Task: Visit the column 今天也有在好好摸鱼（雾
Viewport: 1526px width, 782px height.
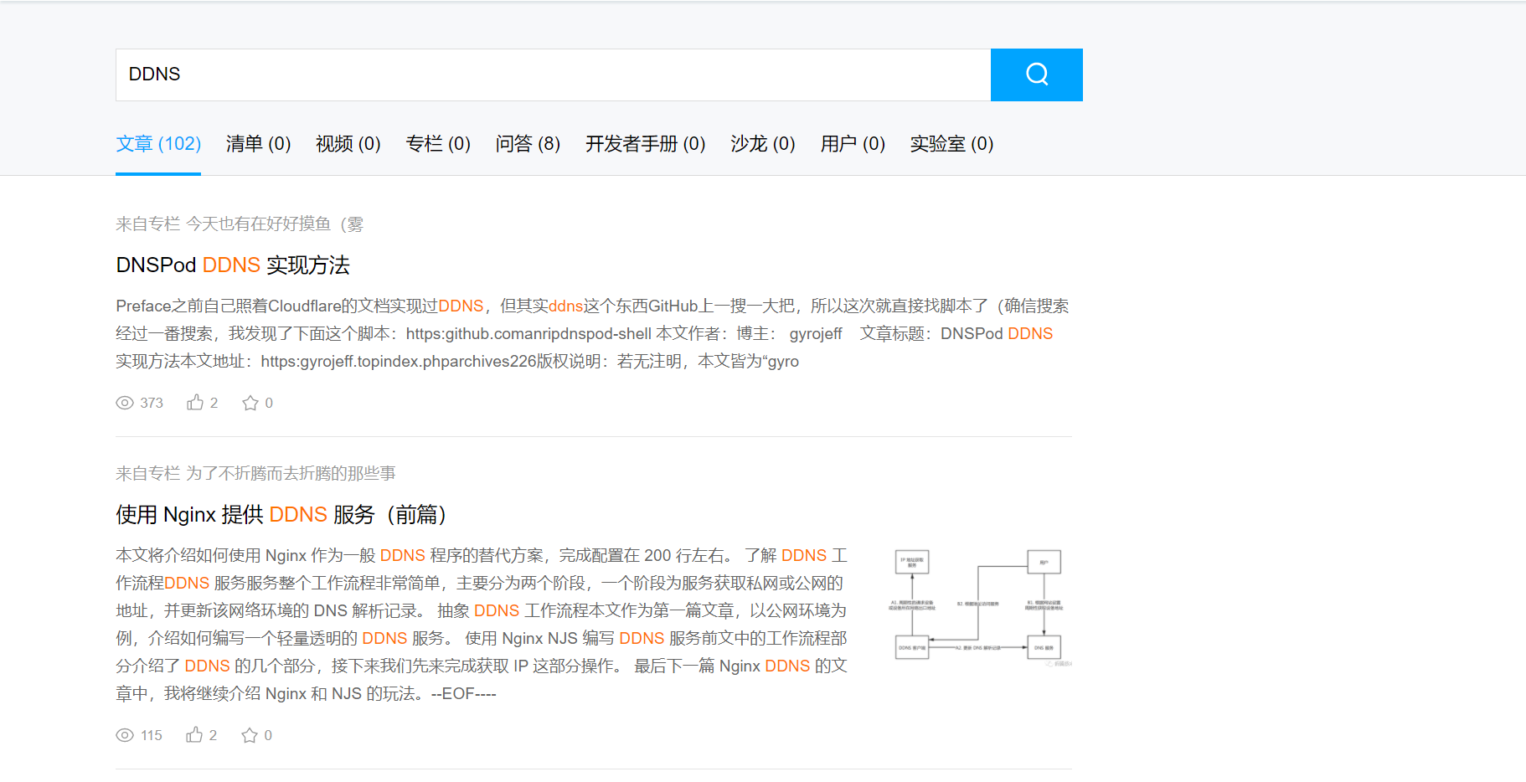Action: 276,224
